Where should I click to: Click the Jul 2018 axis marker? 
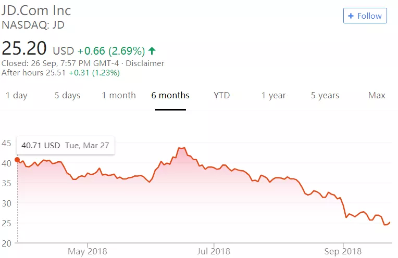coord(214,251)
